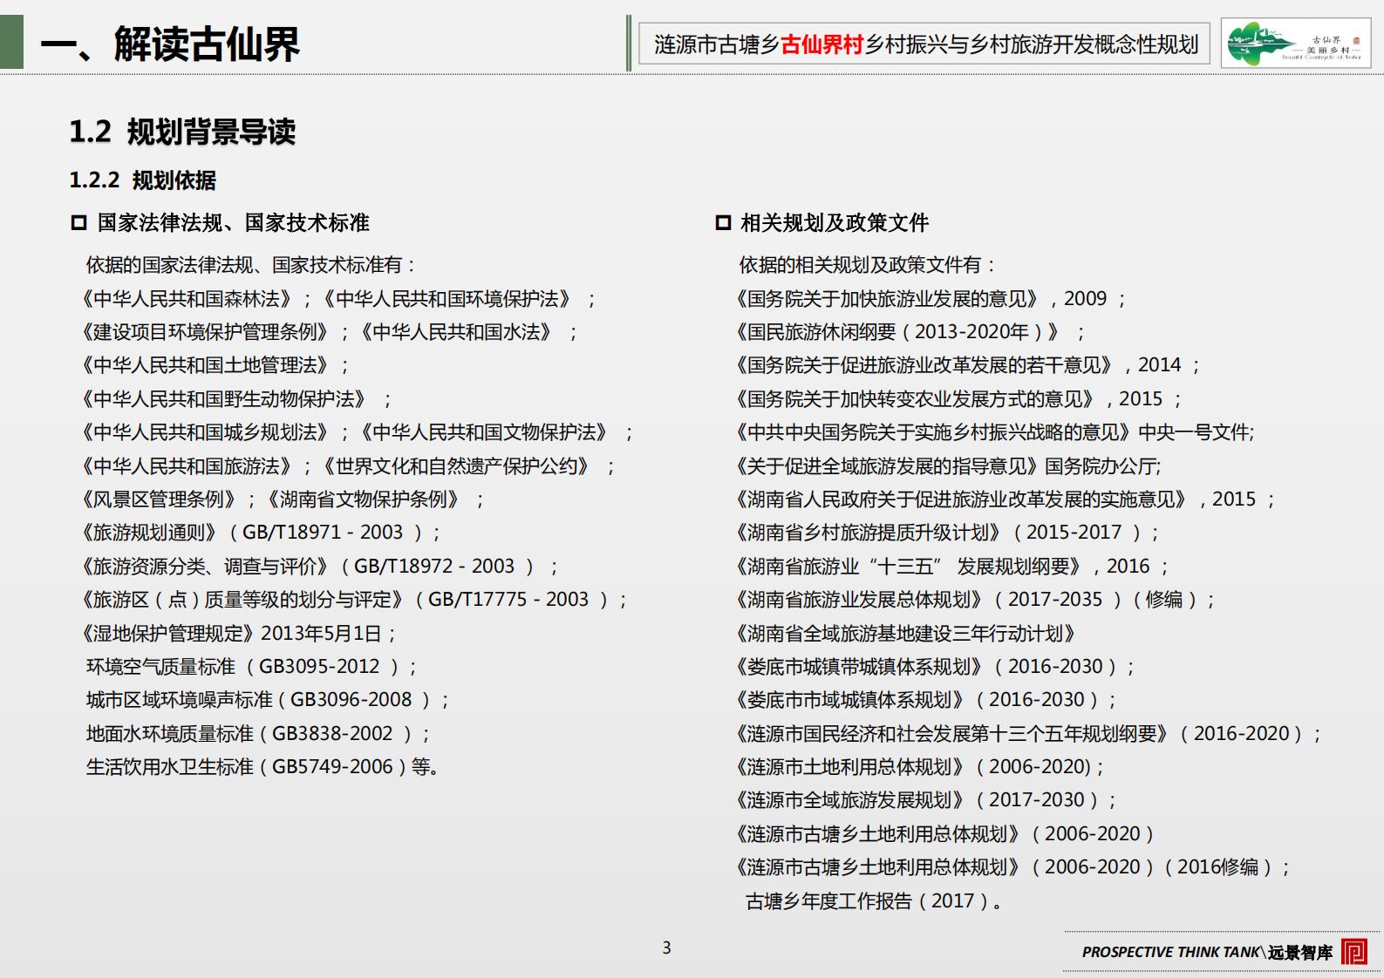1384x978 pixels.
Task: Click the title box 涟源市古塘乡古仙界村乡村振兴
Action: [x=924, y=44]
